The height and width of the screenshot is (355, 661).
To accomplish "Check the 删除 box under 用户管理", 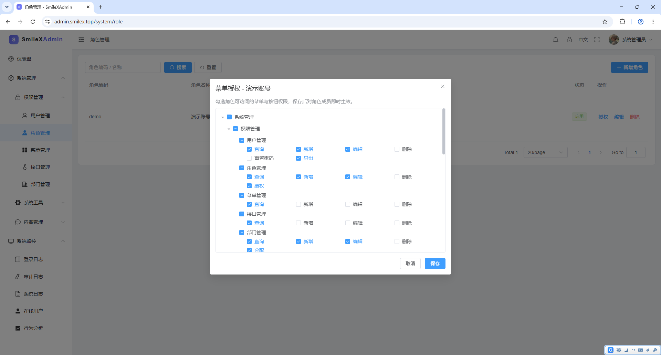I will (397, 149).
